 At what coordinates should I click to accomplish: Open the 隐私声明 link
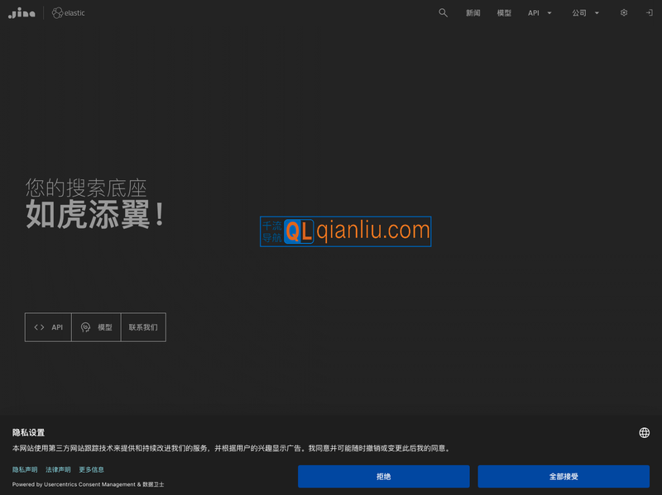tap(26, 469)
